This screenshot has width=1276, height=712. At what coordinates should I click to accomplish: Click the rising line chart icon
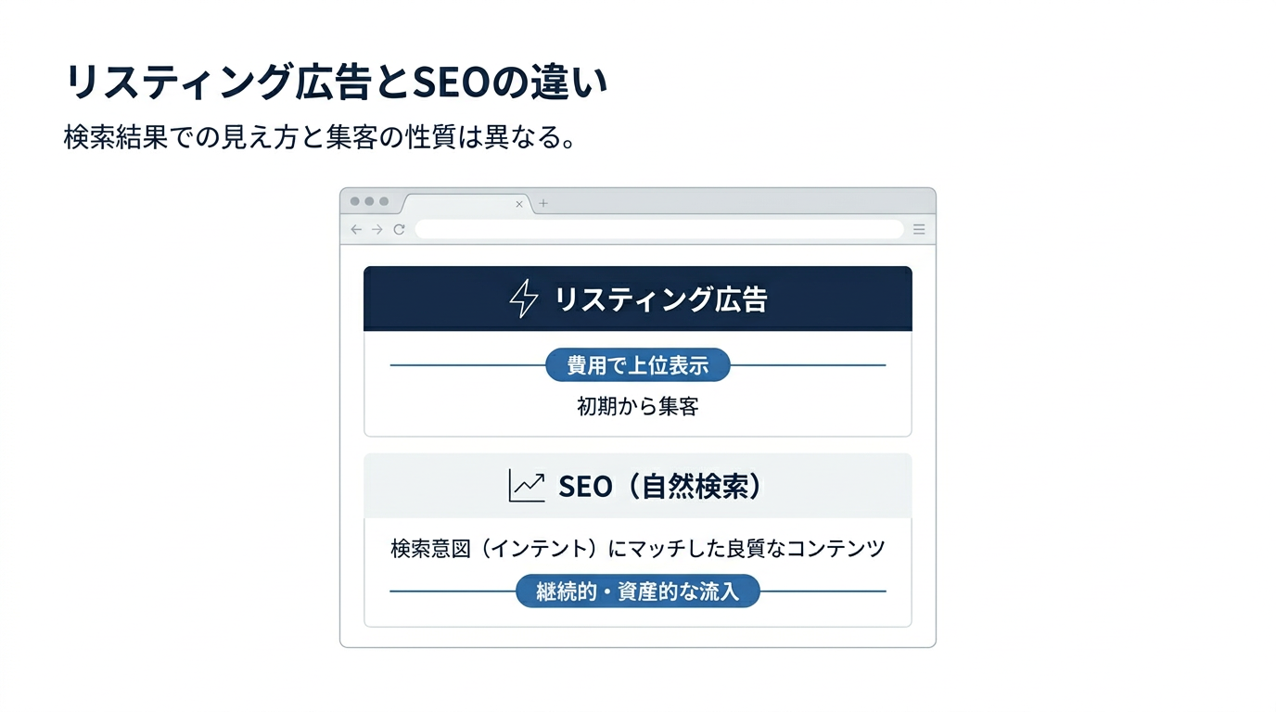527,486
